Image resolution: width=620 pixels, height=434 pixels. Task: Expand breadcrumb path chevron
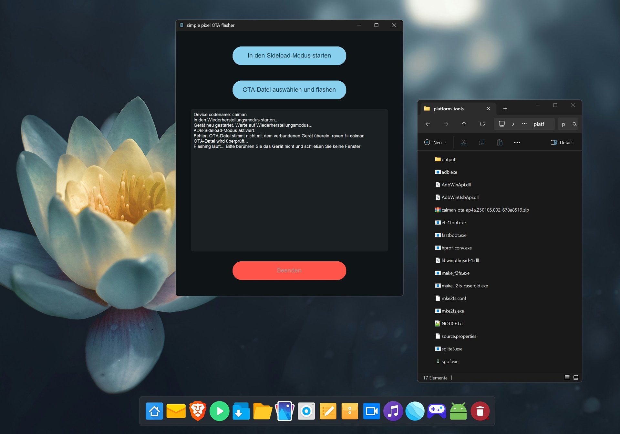(x=513, y=124)
